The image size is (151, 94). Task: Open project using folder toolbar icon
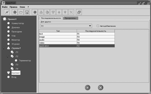pyautogui.click(x=21, y=12)
